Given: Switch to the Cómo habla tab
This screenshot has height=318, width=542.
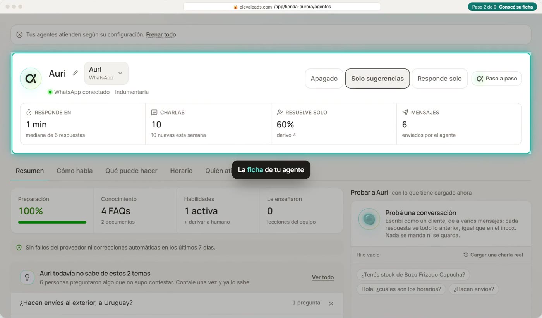Looking at the screenshot, I should [x=74, y=171].
